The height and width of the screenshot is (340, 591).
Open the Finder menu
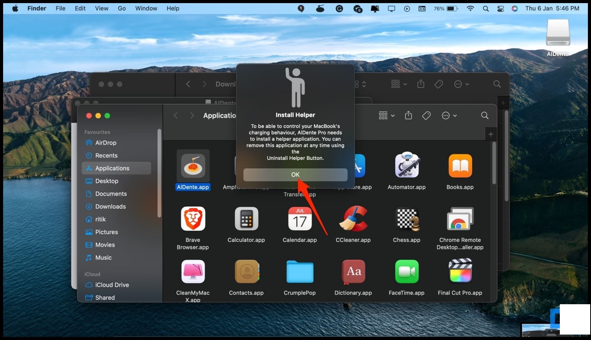37,8
